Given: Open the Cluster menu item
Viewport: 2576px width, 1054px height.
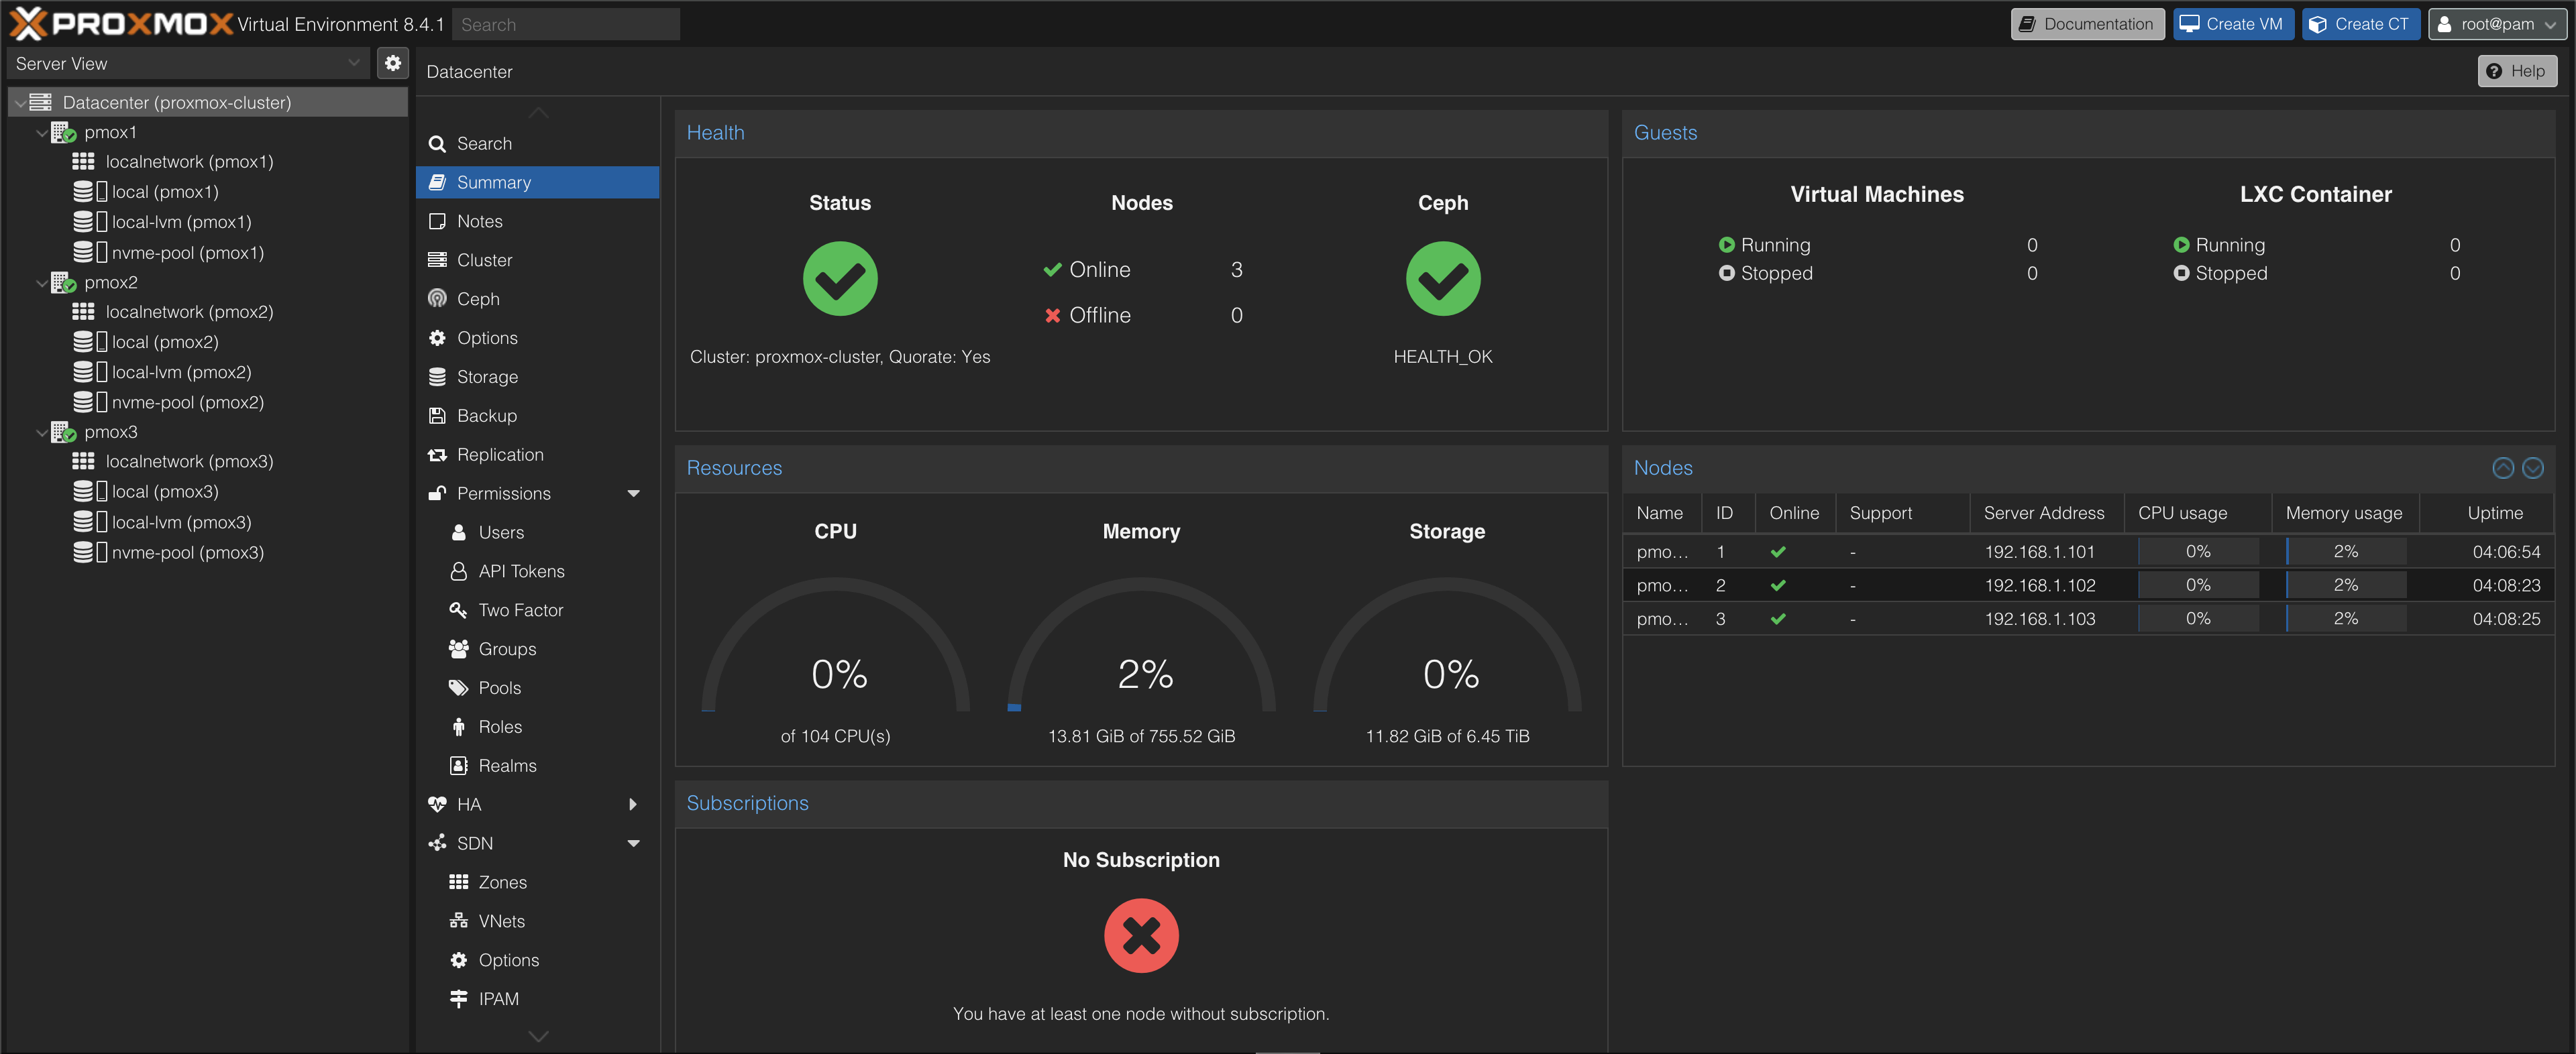Looking at the screenshot, I should coord(537,259).
